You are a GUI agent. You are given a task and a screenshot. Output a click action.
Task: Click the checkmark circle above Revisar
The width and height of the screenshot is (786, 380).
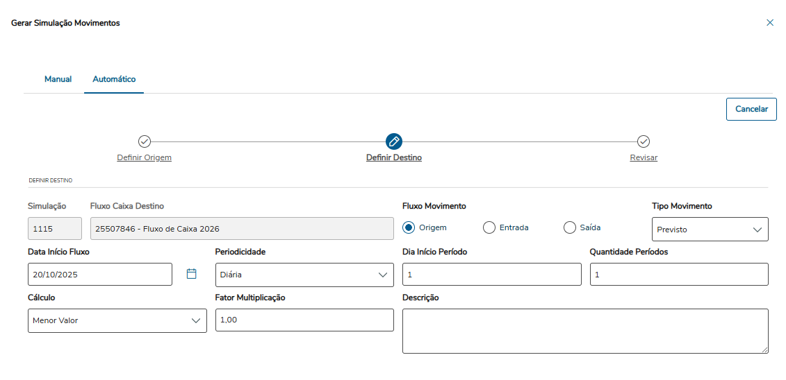pyautogui.click(x=644, y=141)
